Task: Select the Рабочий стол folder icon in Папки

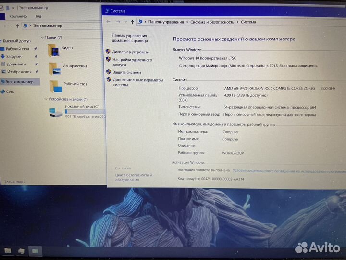Action: coord(56,87)
